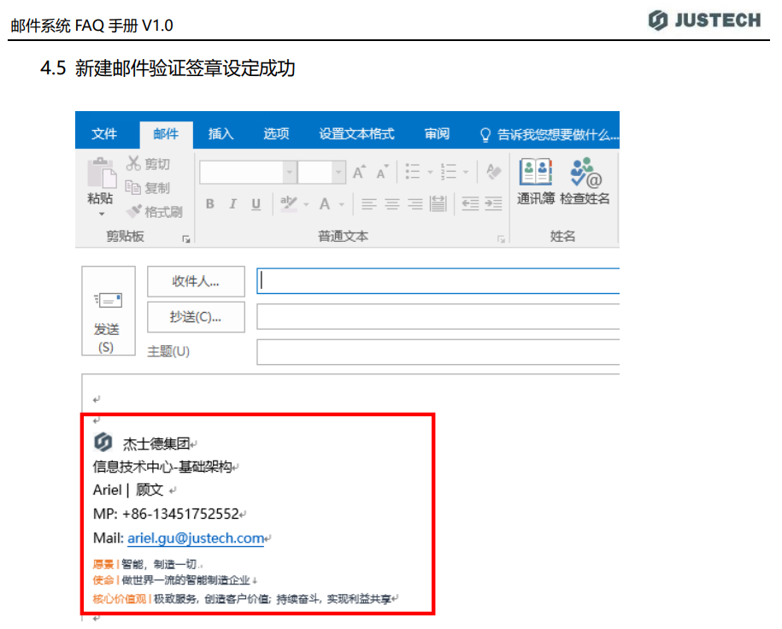782x629 pixels.
Task: Click the Decrease Indent icon
Action: pos(470,203)
